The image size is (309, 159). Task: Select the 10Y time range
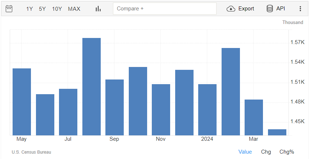click(57, 9)
